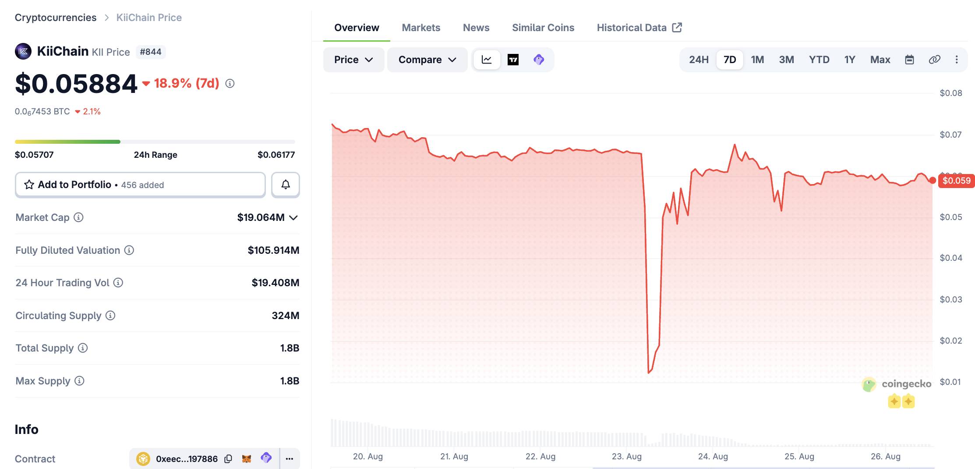Open the three-dot chart options menu
This screenshot has width=975, height=469.
click(957, 60)
